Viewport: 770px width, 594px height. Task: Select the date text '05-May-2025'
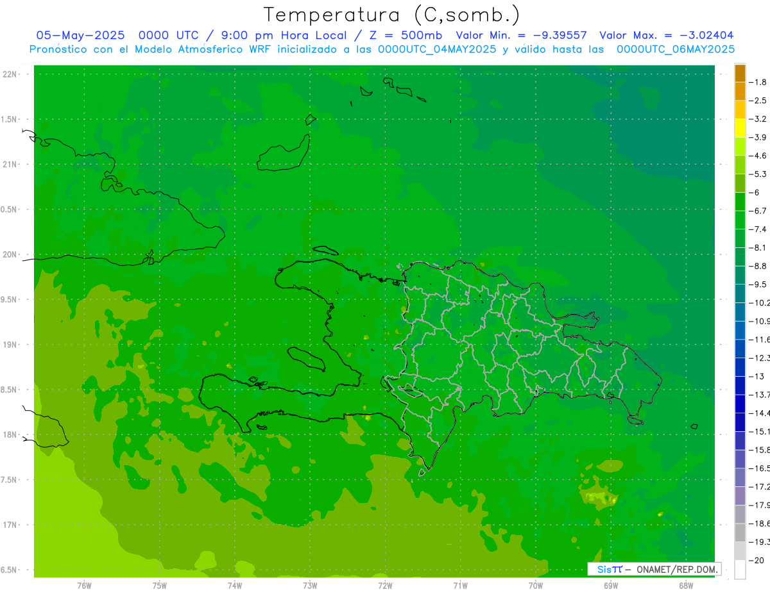(80, 36)
